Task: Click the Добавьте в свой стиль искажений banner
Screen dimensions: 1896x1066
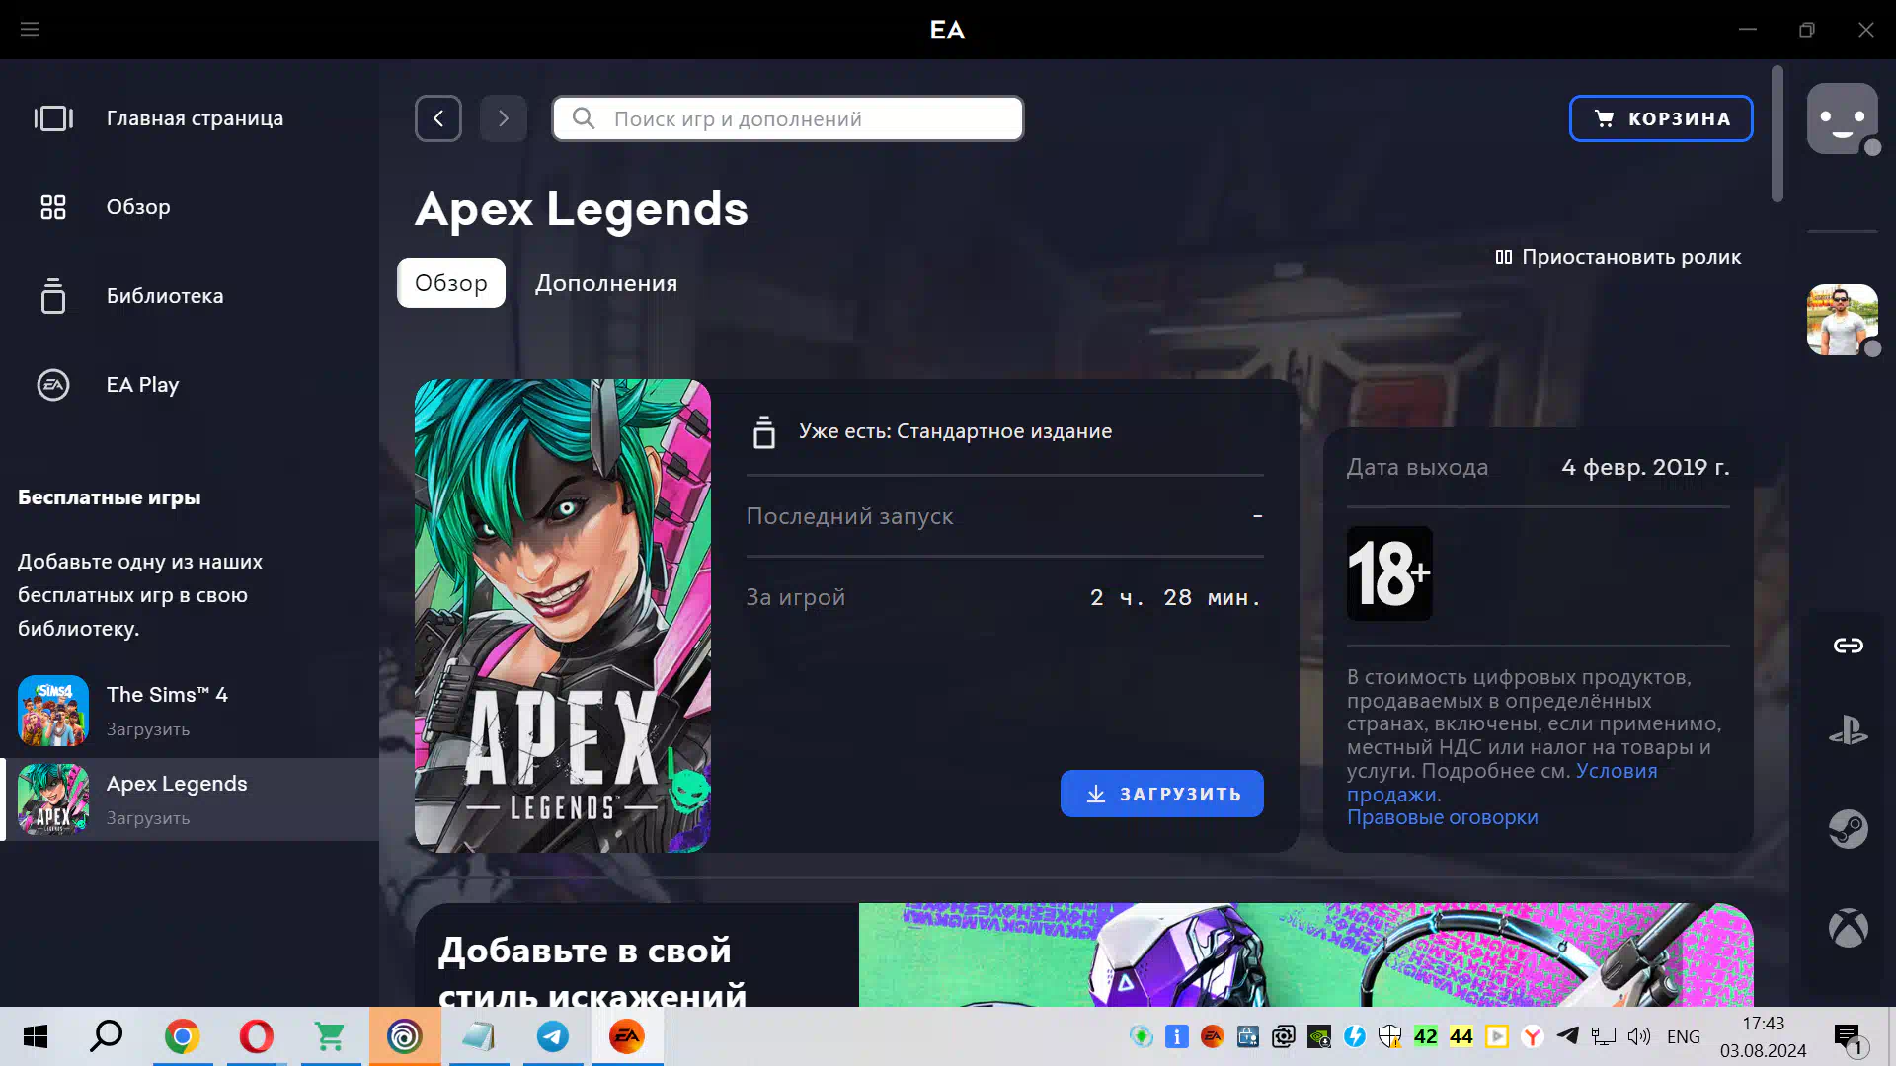Action: coord(1084,954)
